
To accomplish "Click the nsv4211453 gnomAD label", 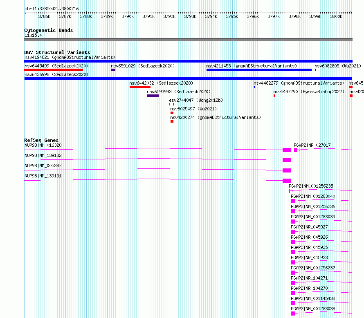I will tap(252, 66).
